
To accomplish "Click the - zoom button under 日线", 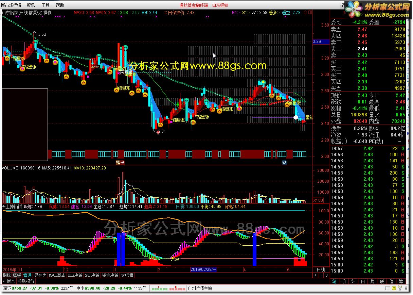I will point(321,275).
